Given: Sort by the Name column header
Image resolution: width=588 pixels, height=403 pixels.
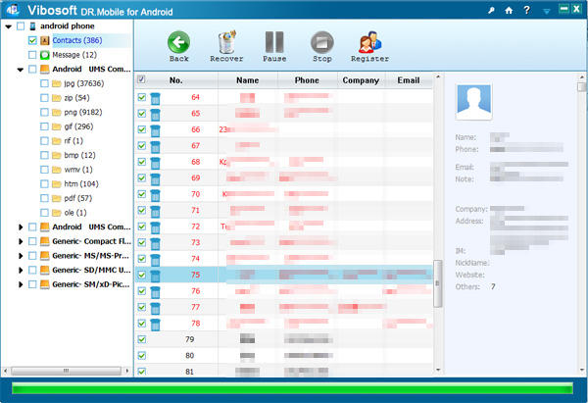Looking at the screenshot, I should point(248,80).
